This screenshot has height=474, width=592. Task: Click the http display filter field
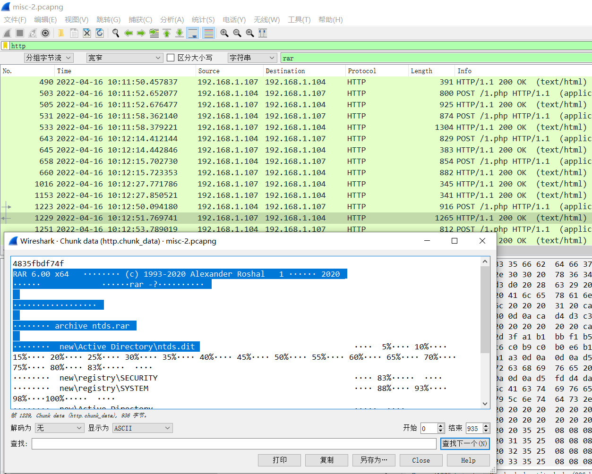300,46
